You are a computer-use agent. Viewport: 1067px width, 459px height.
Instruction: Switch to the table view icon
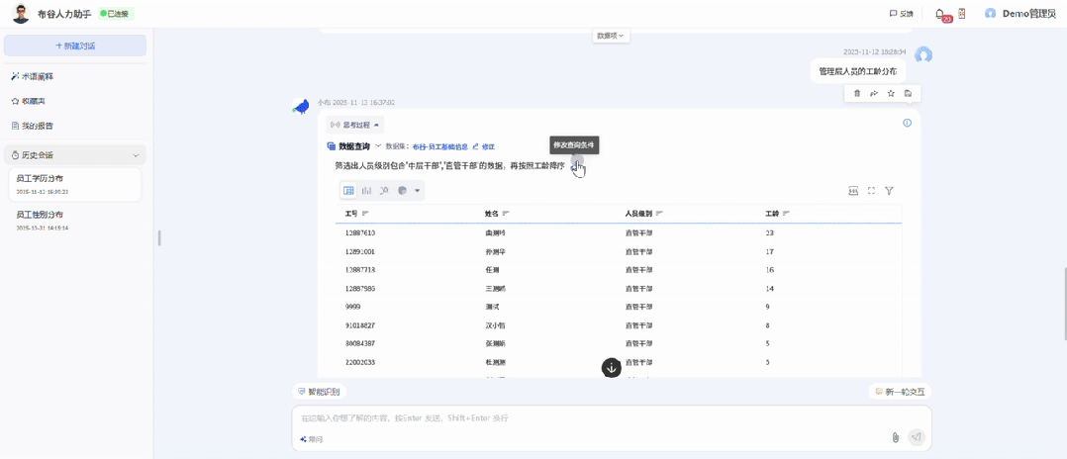click(348, 190)
